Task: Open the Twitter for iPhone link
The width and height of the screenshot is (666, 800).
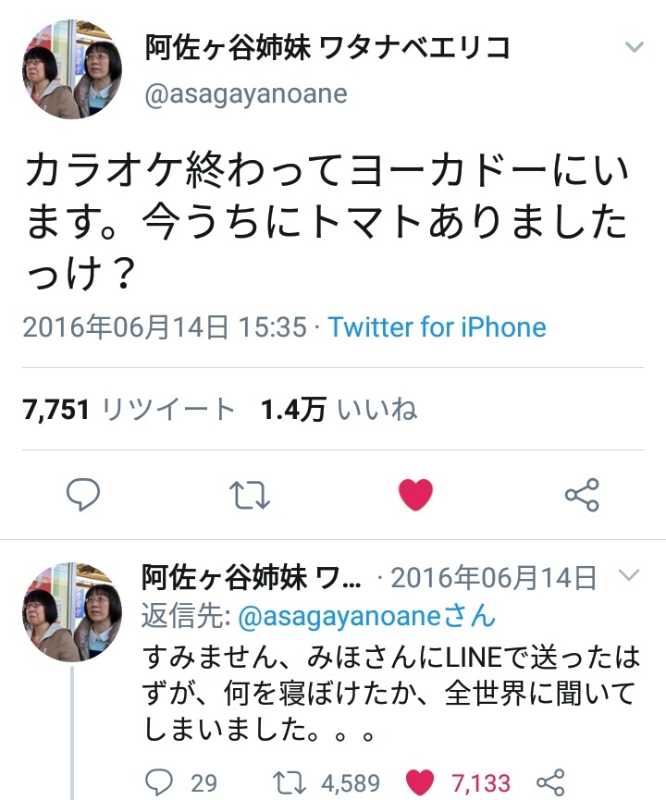Action: coord(437,327)
